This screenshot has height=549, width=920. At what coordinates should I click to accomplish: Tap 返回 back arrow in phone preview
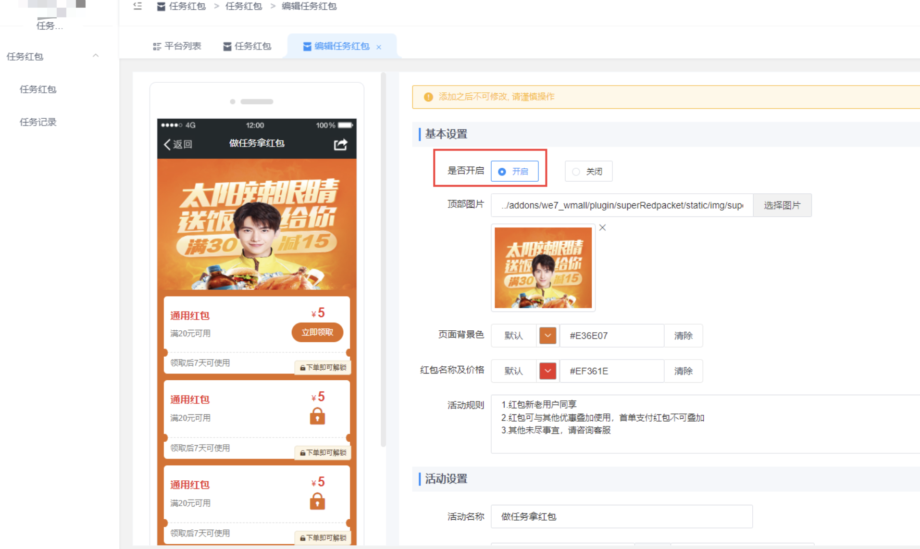click(x=178, y=144)
